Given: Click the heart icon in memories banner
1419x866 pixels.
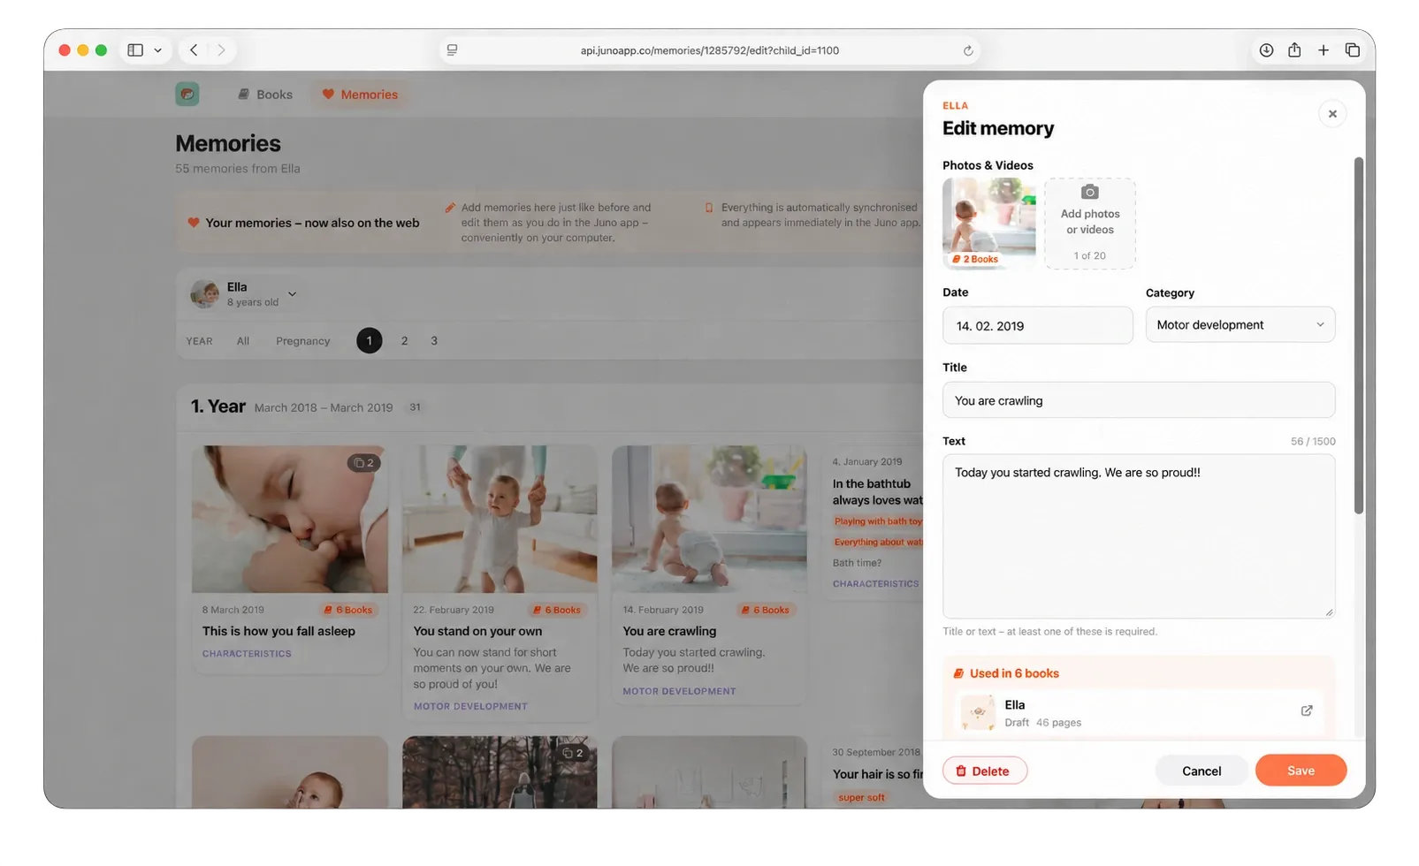Looking at the screenshot, I should click(194, 223).
